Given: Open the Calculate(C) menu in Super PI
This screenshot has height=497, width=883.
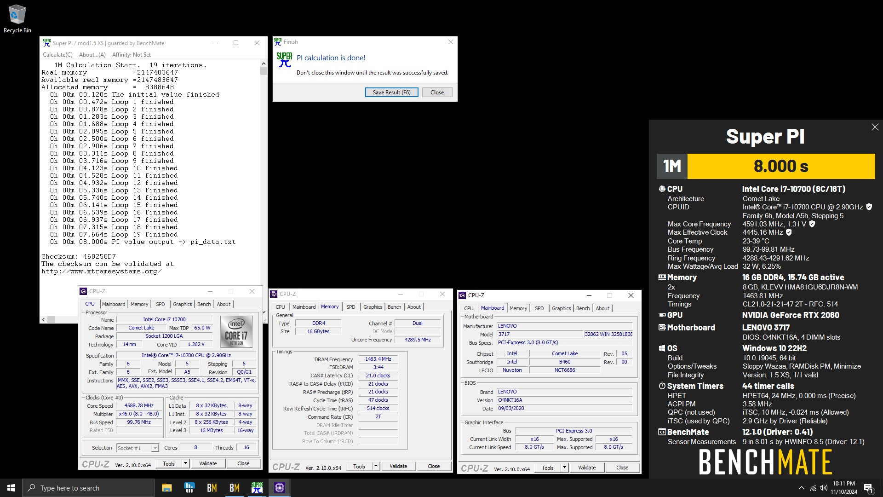Looking at the screenshot, I should (x=57, y=55).
